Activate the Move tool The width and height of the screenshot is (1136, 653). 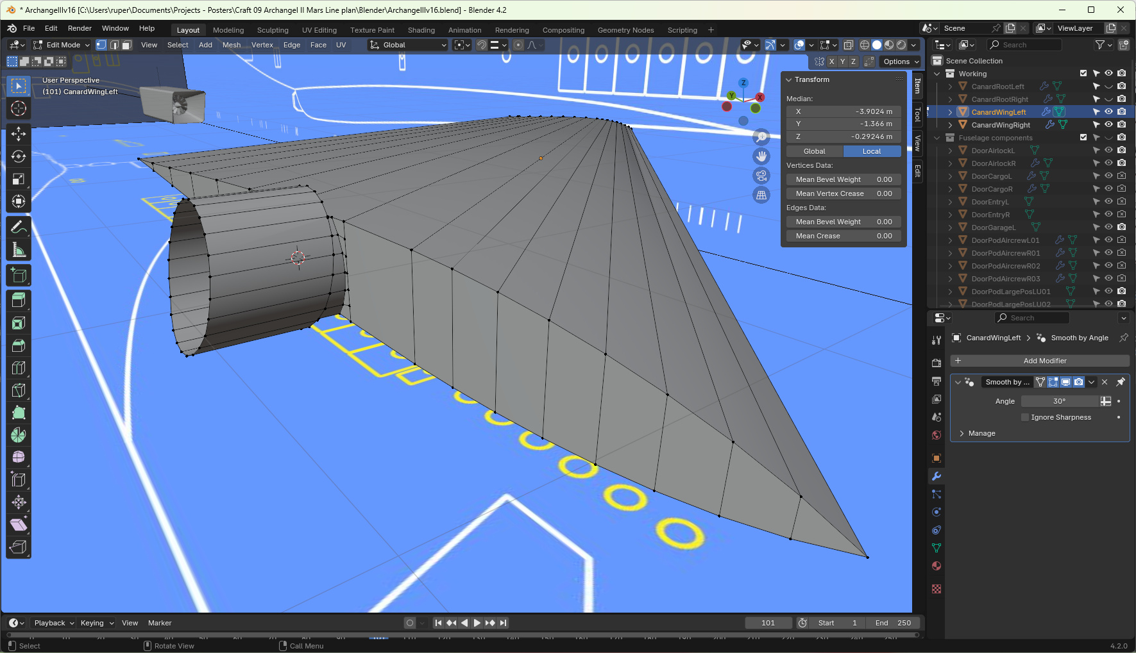pyautogui.click(x=19, y=133)
